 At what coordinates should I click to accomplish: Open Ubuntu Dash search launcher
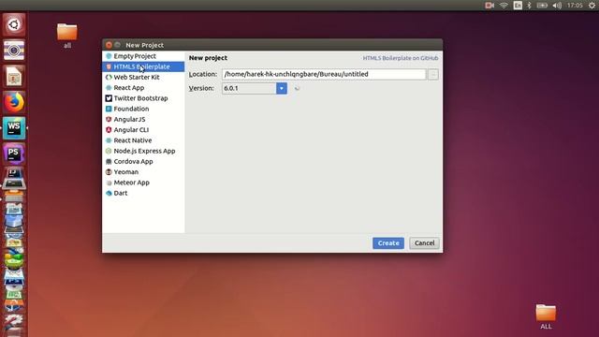(x=14, y=25)
